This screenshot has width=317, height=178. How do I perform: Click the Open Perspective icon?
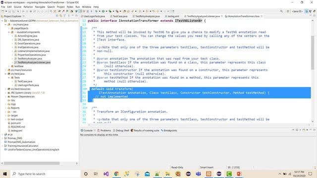point(288,11)
